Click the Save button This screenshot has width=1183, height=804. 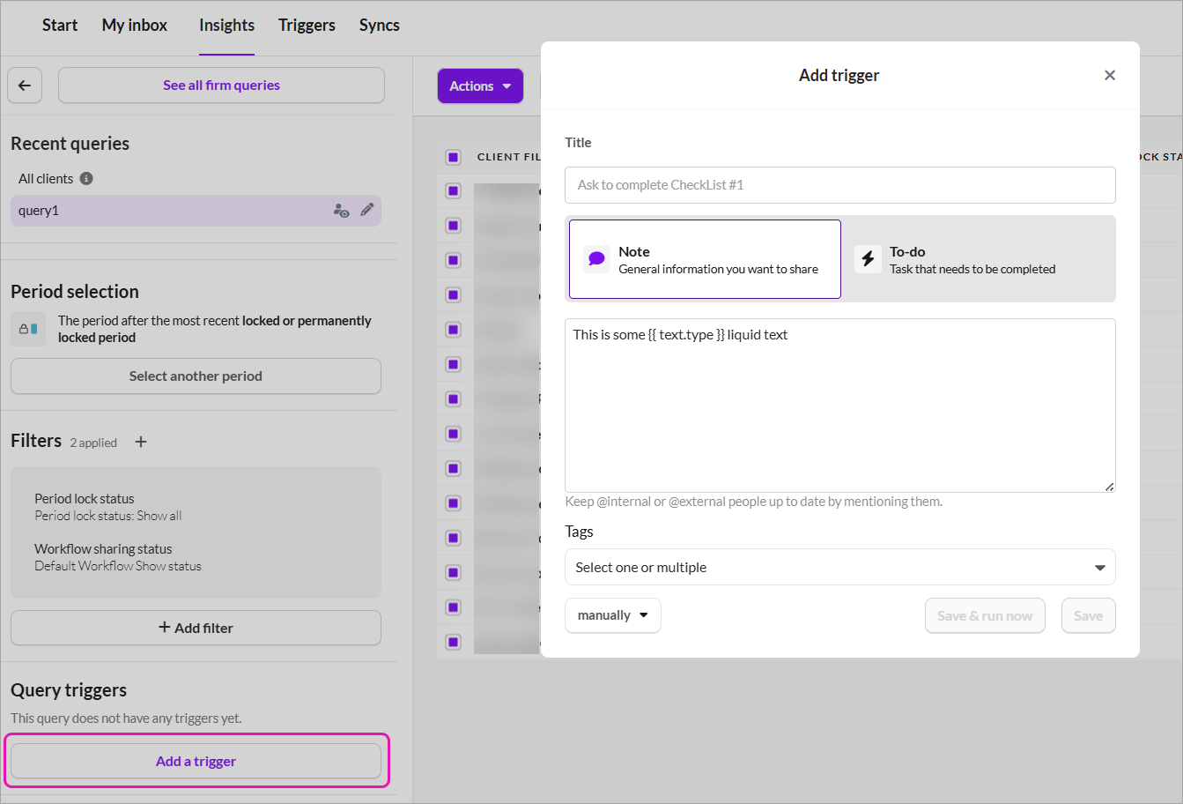click(1088, 615)
